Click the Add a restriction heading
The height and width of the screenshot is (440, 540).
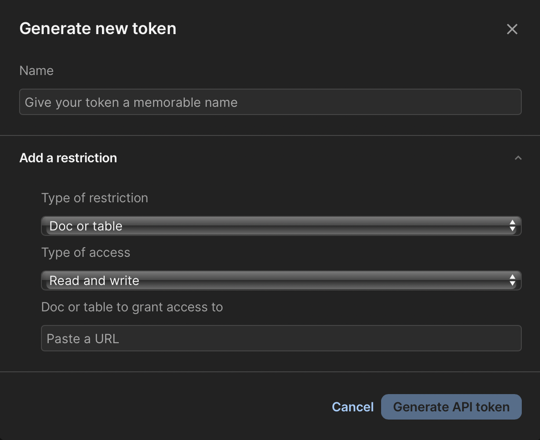point(68,158)
